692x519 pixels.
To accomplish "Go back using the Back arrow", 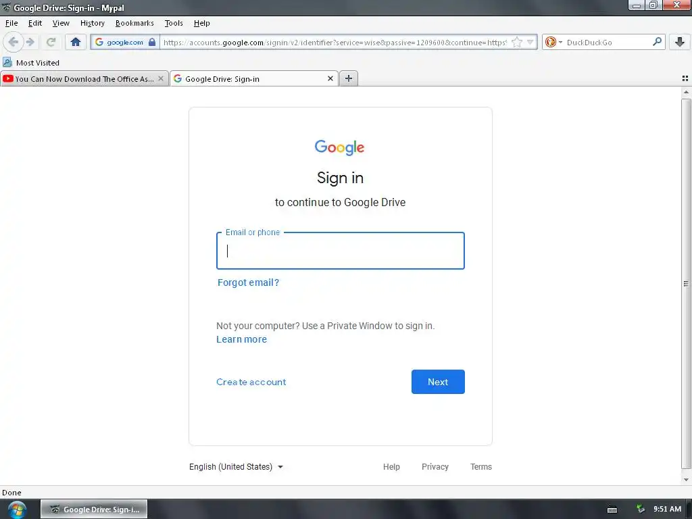I will pos(14,42).
